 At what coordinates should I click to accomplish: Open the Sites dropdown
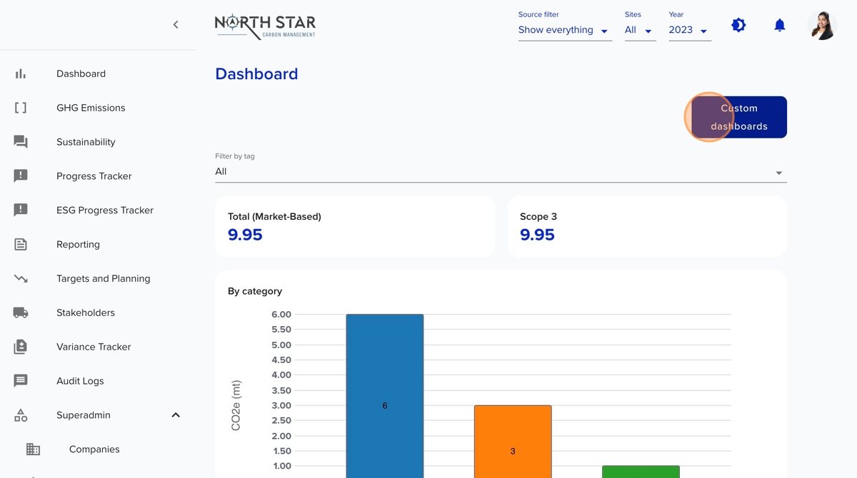(x=640, y=30)
